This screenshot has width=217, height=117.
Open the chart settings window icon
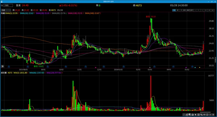click(x=190, y=115)
